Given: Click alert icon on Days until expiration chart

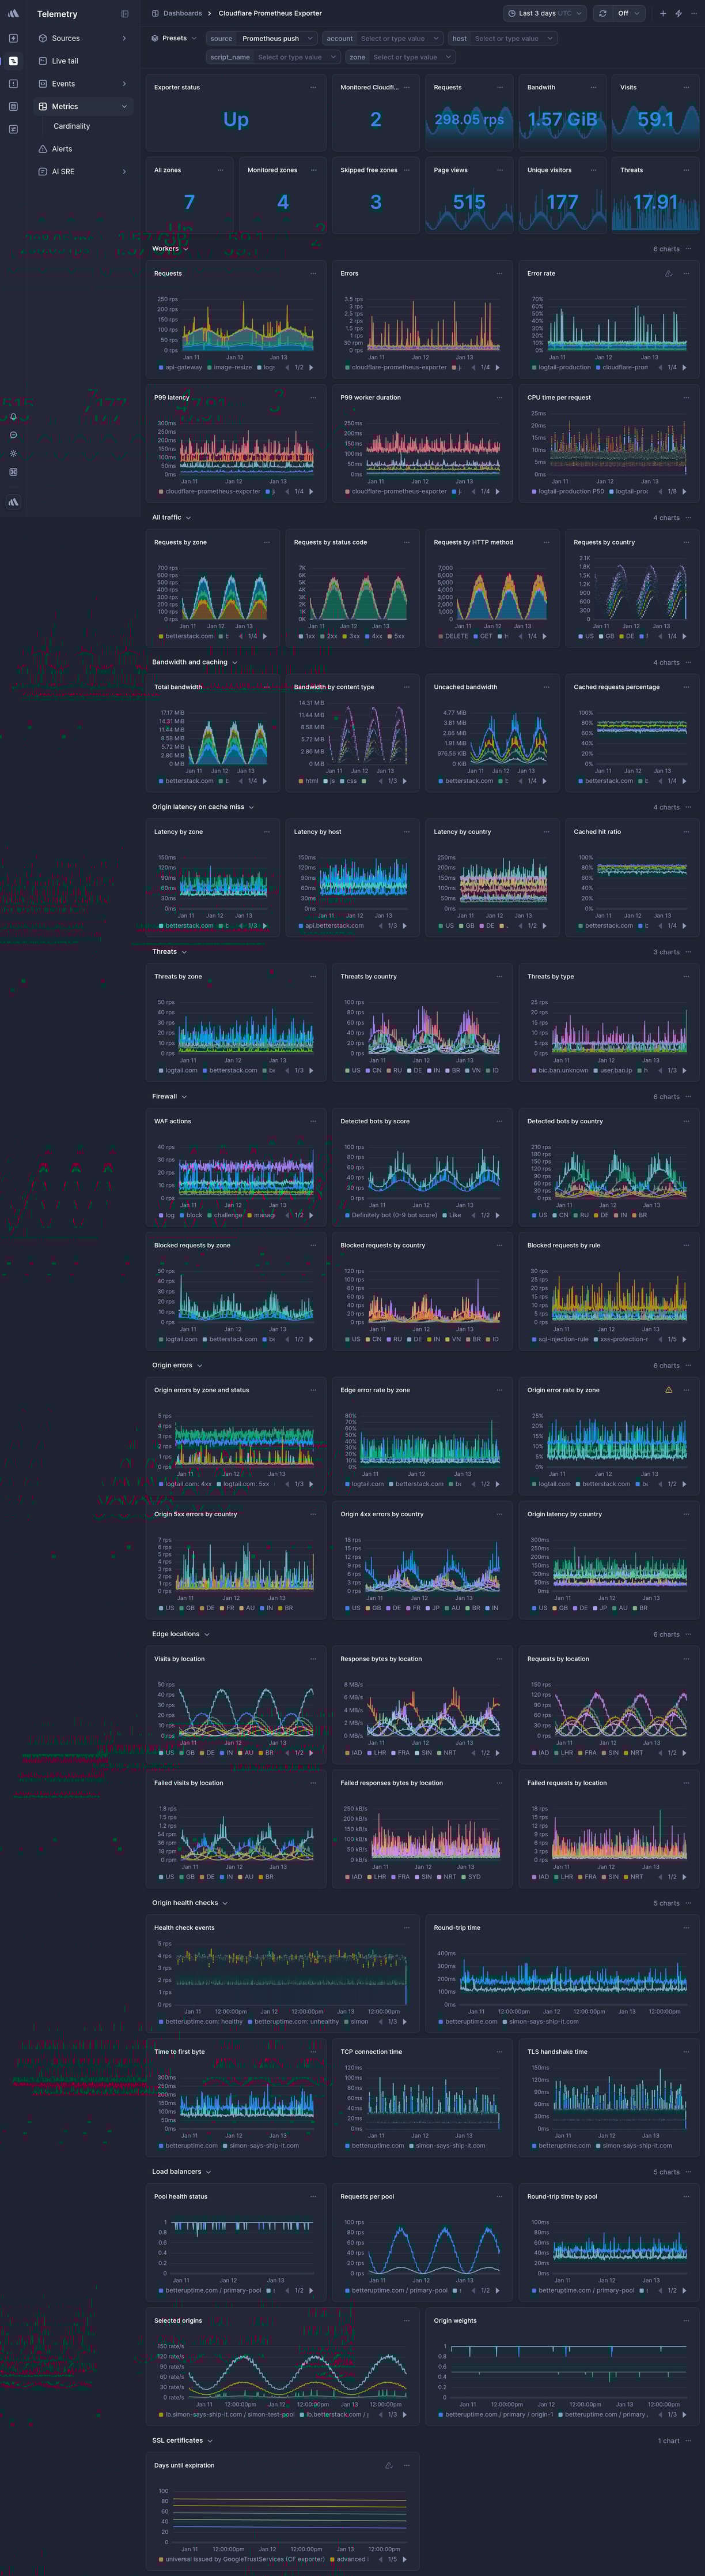Looking at the screenshot, I should point(388,2465).
